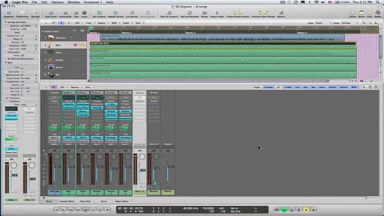Viewport: 384px width, 216px height.
Task: Toggle the Score checkbox in region inspector
Action: tap(22, 55)
